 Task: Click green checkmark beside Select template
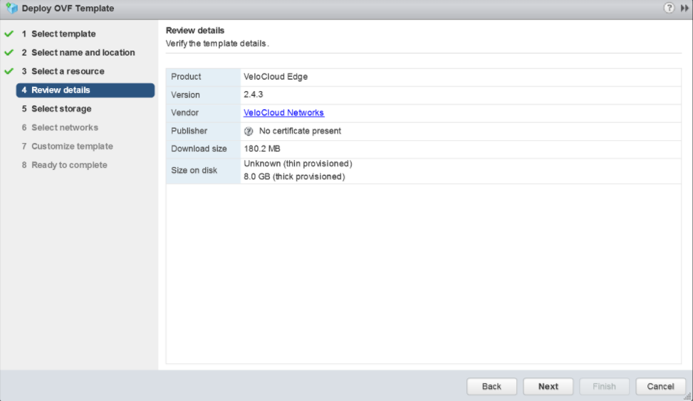tap(9, 34)
